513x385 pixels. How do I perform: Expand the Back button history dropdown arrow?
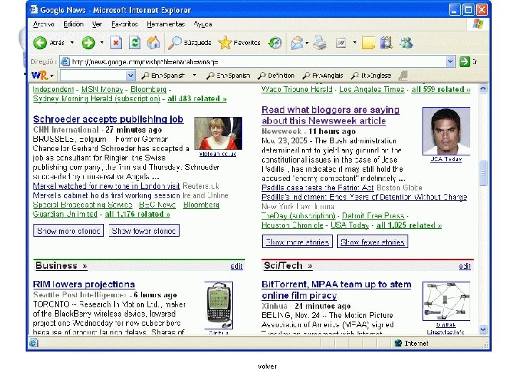(72, 43)
